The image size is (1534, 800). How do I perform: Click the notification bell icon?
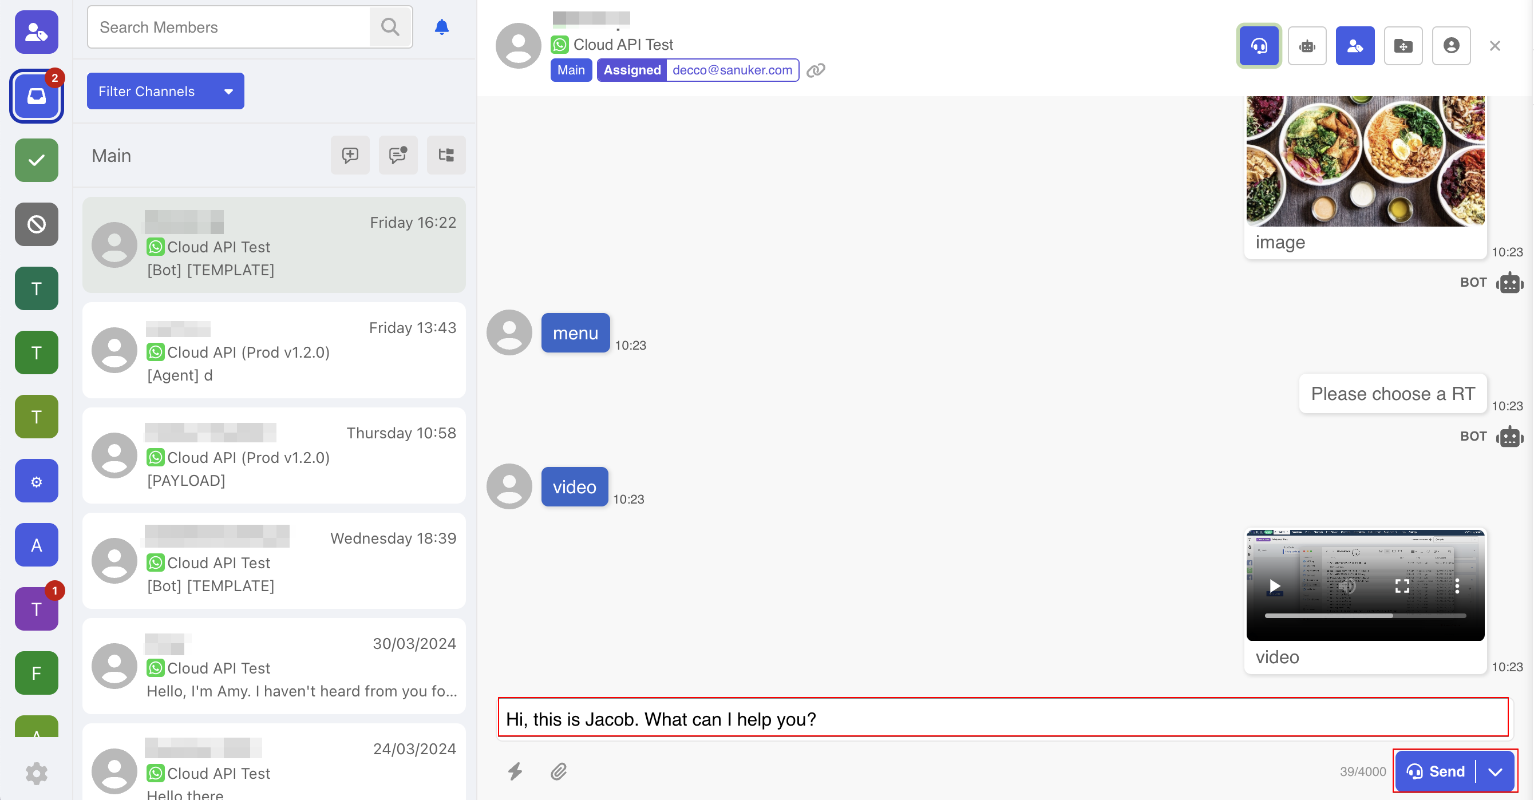[x=441, y=27]
